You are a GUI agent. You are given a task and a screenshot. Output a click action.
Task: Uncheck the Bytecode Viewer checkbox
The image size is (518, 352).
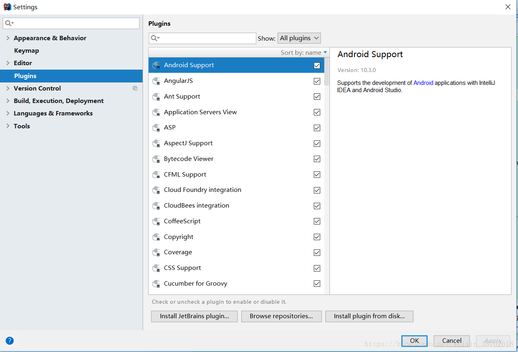[317, 159]
